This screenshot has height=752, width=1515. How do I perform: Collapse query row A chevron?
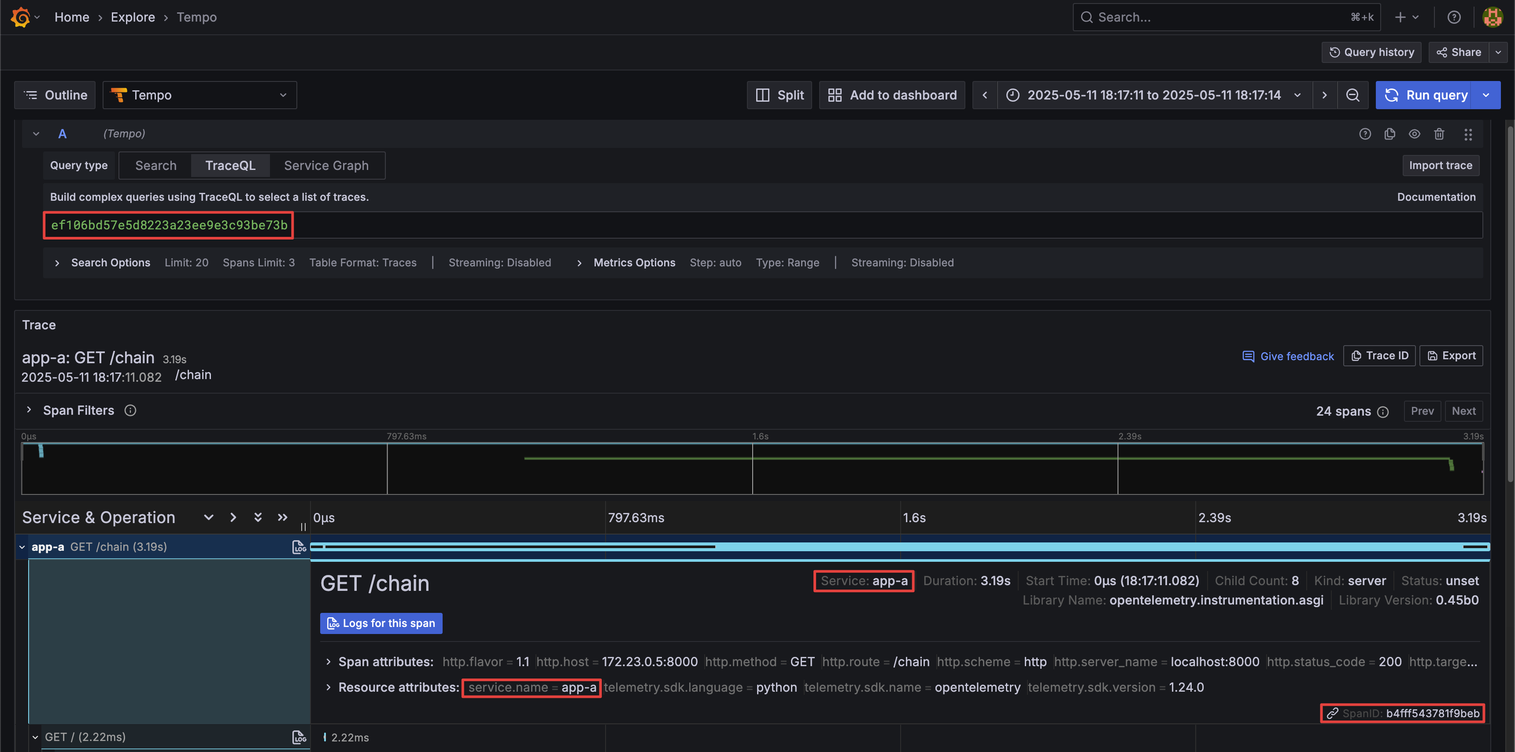(x=36, y=134)
